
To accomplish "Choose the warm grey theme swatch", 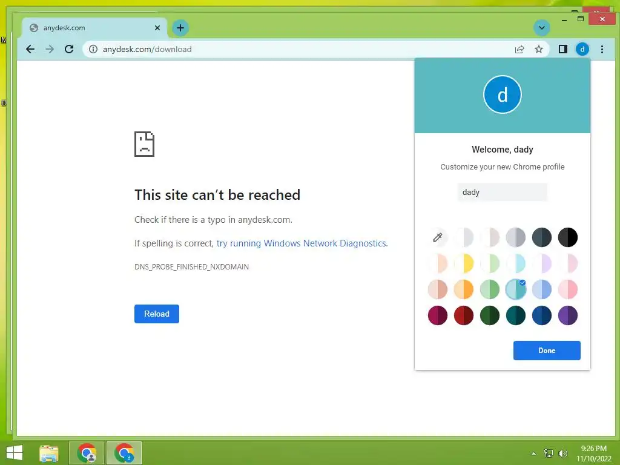I will [489, 237].
